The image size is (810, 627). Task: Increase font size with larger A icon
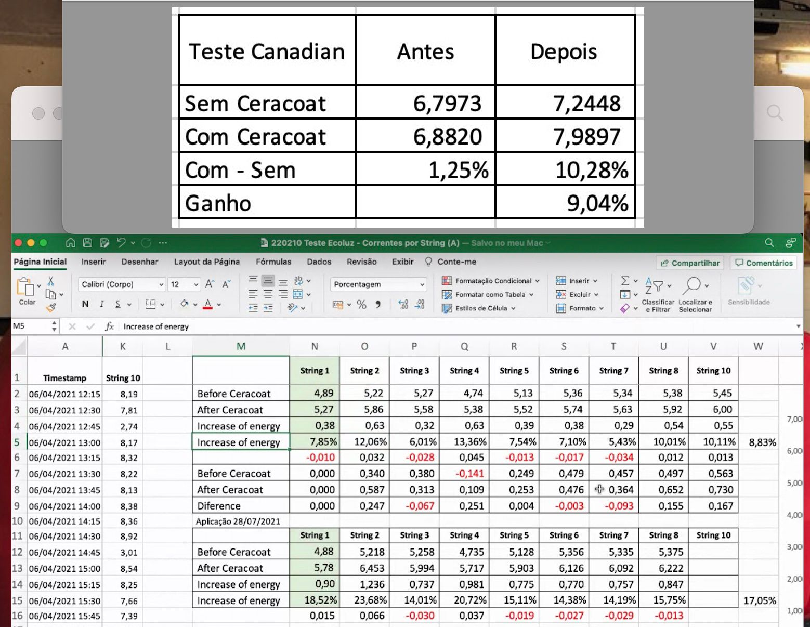[x=210, y=284]
